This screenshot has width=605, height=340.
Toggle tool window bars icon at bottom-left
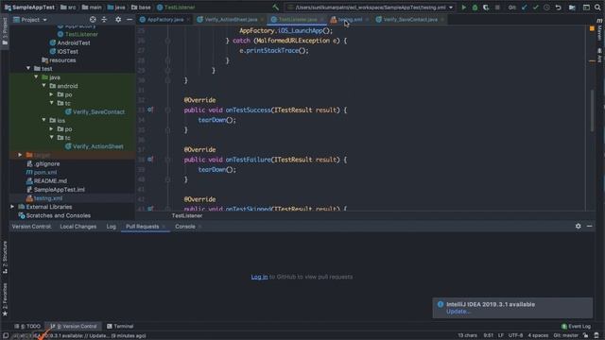click(x=6, y=335)
